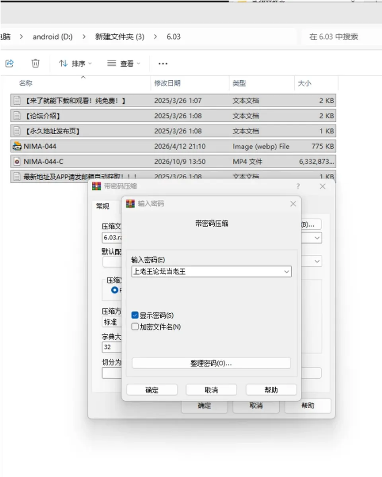
Task: Click the 【永久地址发布页】 text file icon
Action: click(17, 131)
